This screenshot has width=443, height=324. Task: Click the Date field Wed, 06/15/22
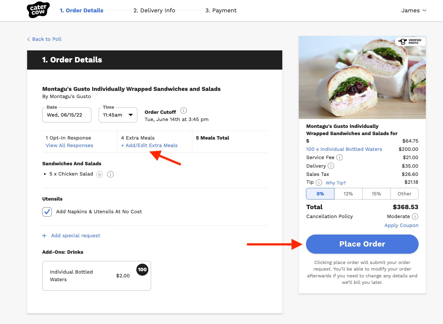(x=67, y=115)
